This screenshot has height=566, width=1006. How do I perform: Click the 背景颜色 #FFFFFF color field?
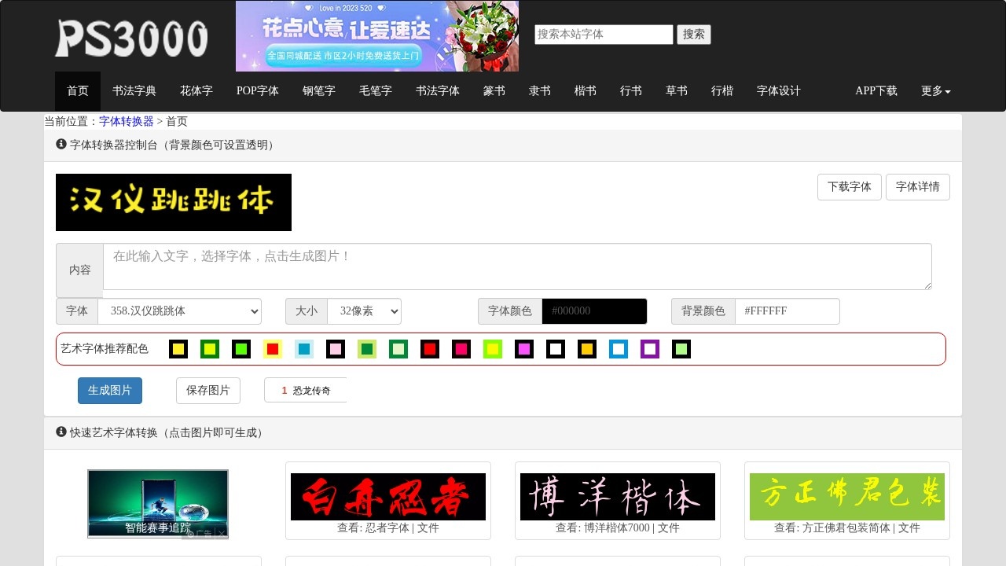tap(788, 311)
